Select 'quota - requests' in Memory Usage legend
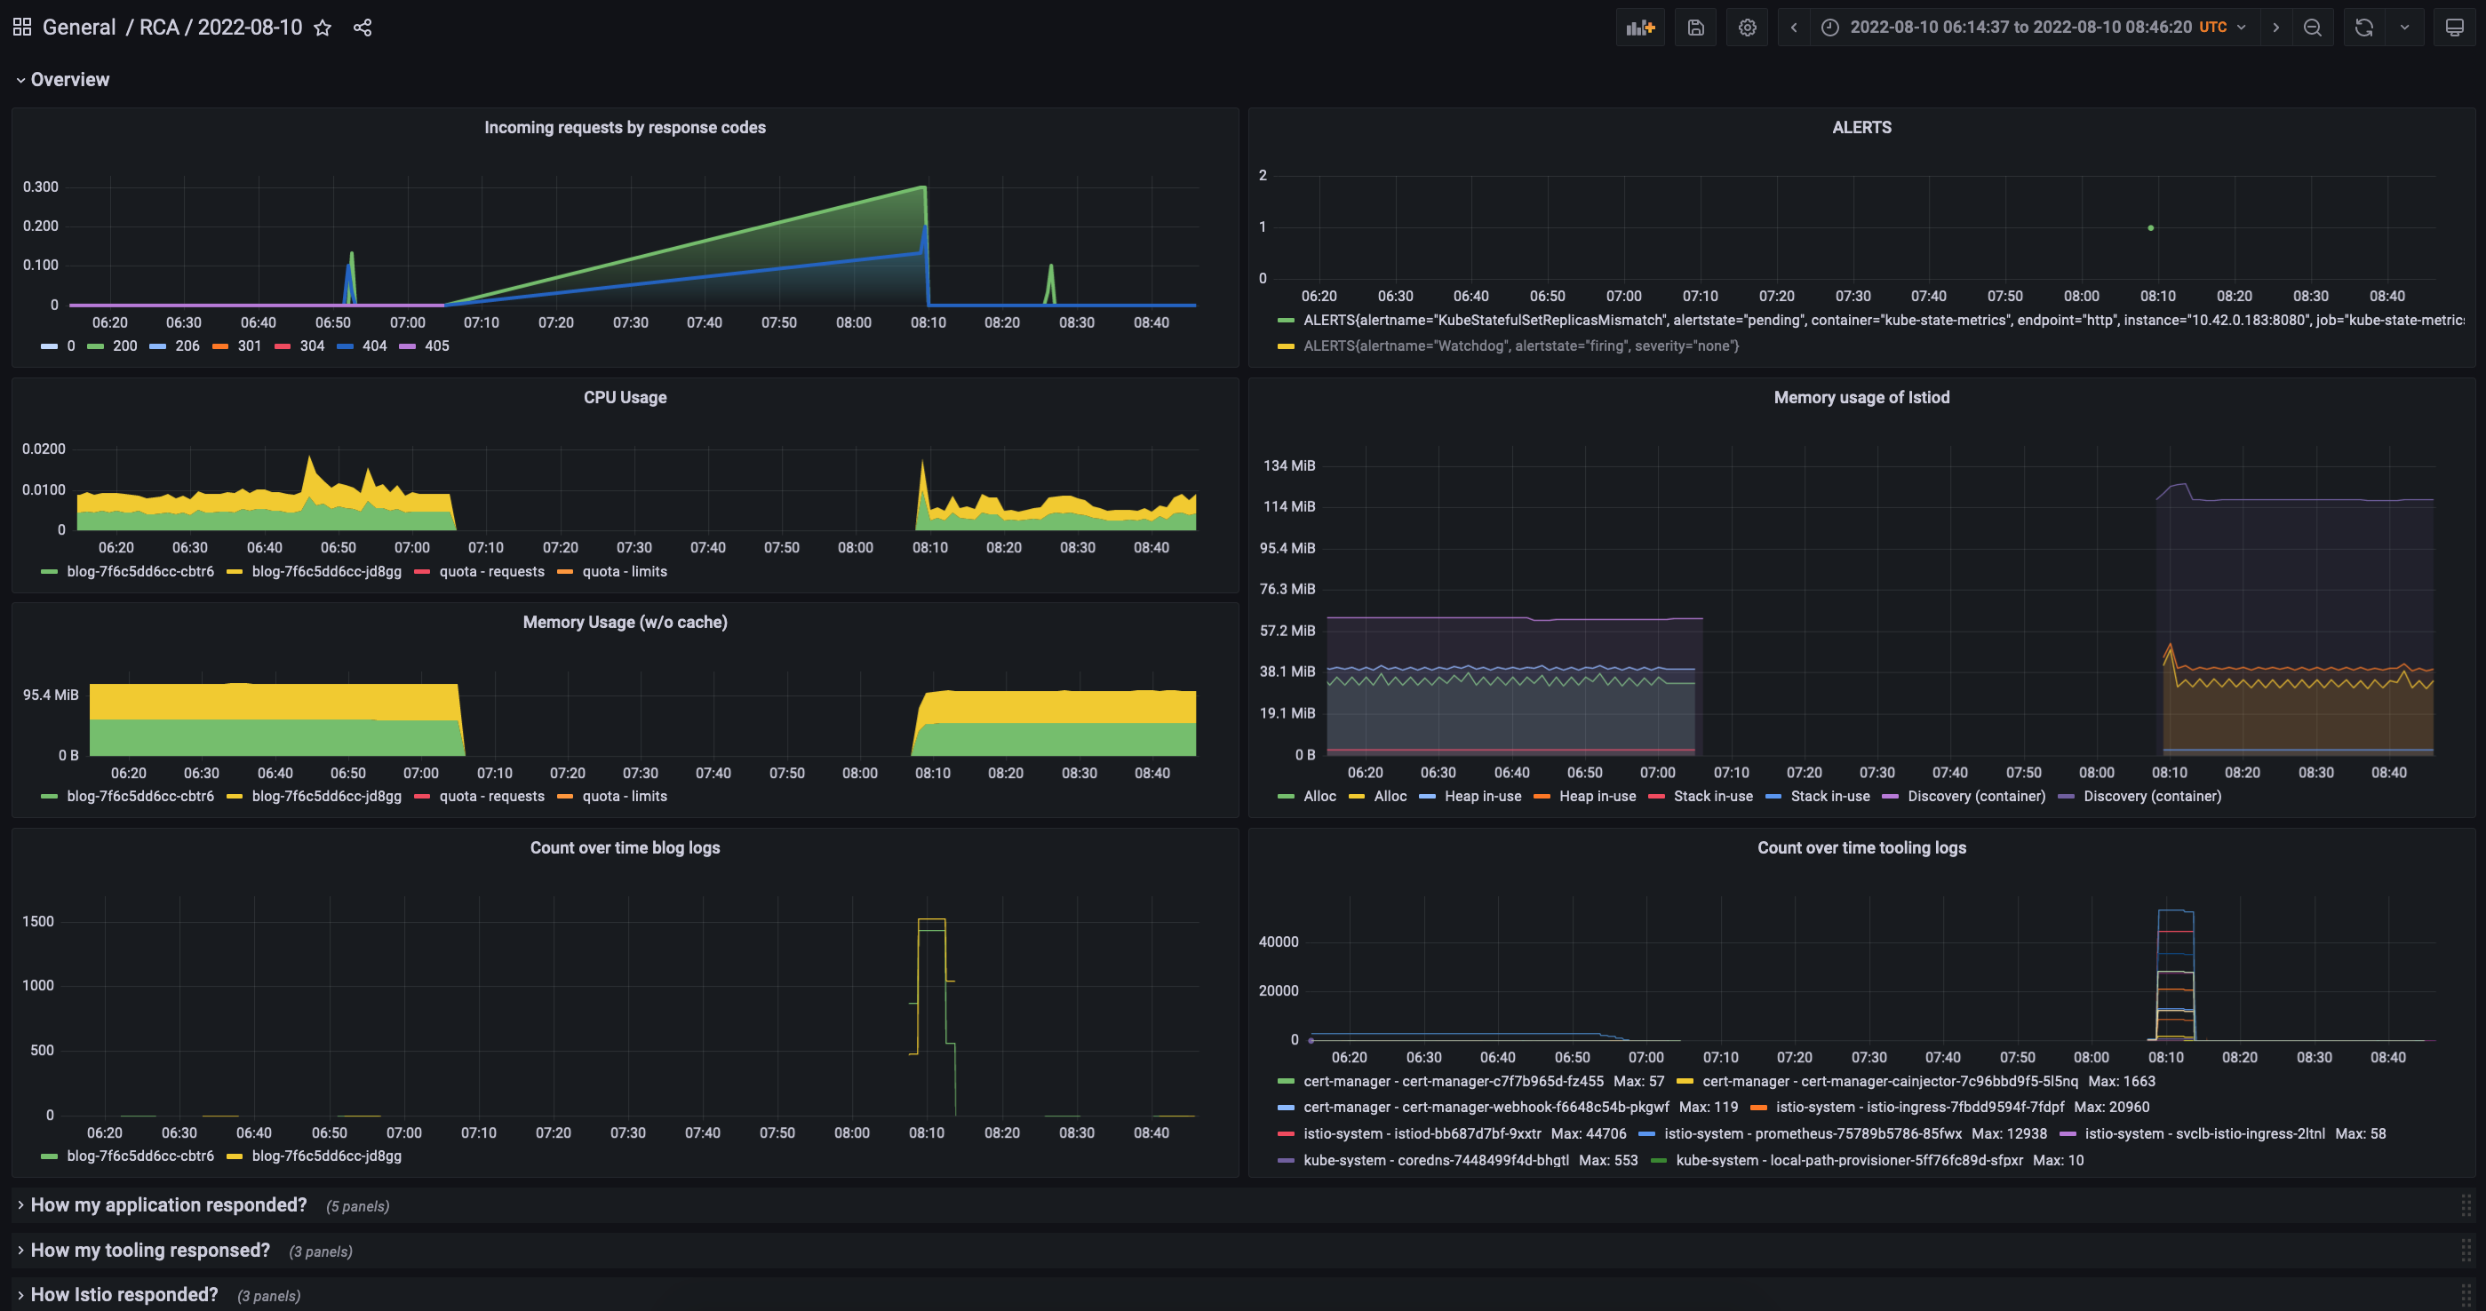This screenshot has width=2486, height=1311. pyautogui.click(x=491, y=796)
